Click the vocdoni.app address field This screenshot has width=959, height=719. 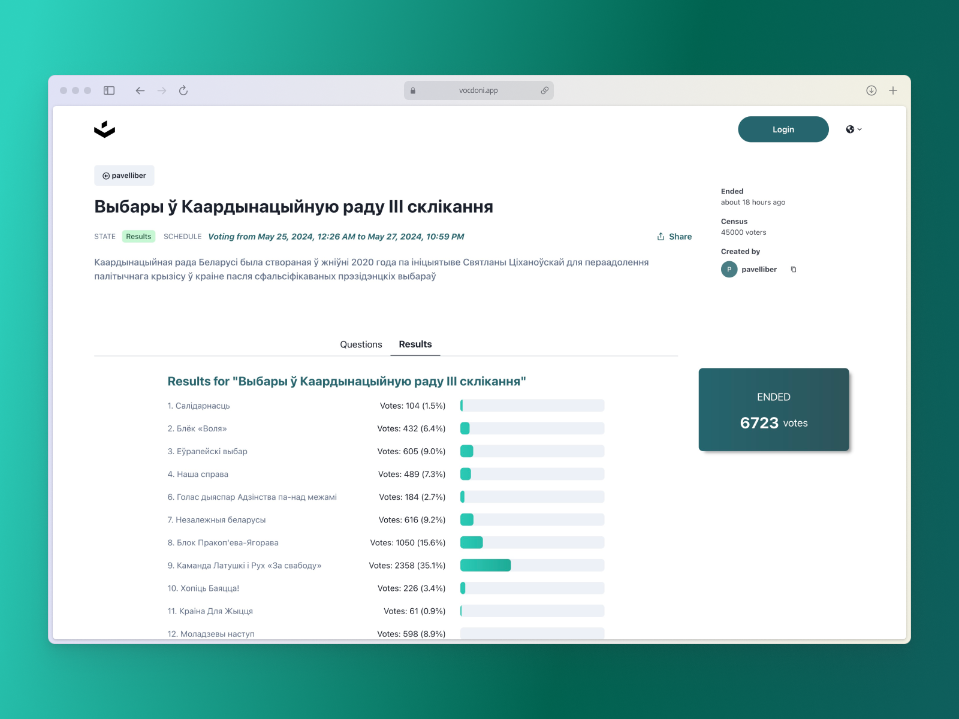(478, 90)
